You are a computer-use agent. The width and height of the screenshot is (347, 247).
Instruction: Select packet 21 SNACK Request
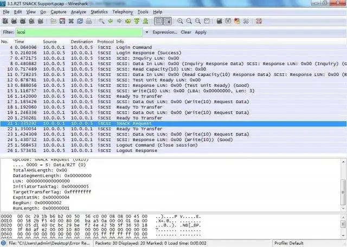coord(173,123)
